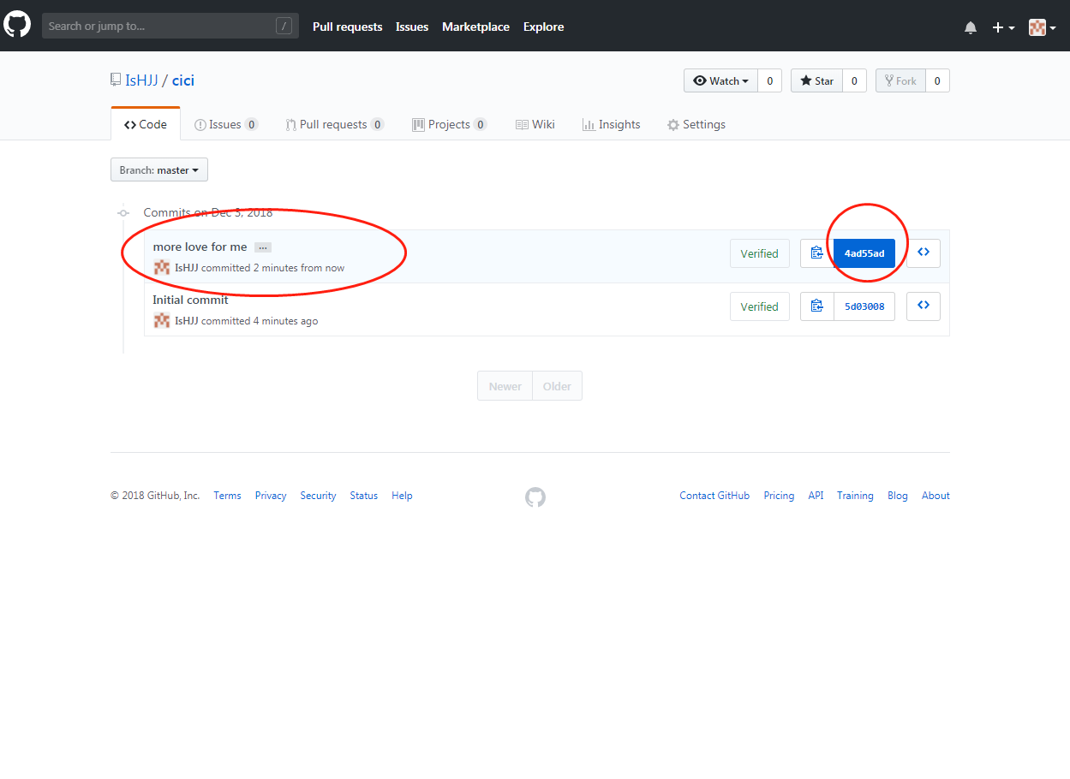
Task: Open the 'more love for me' commit
Action: click(200, 247)
